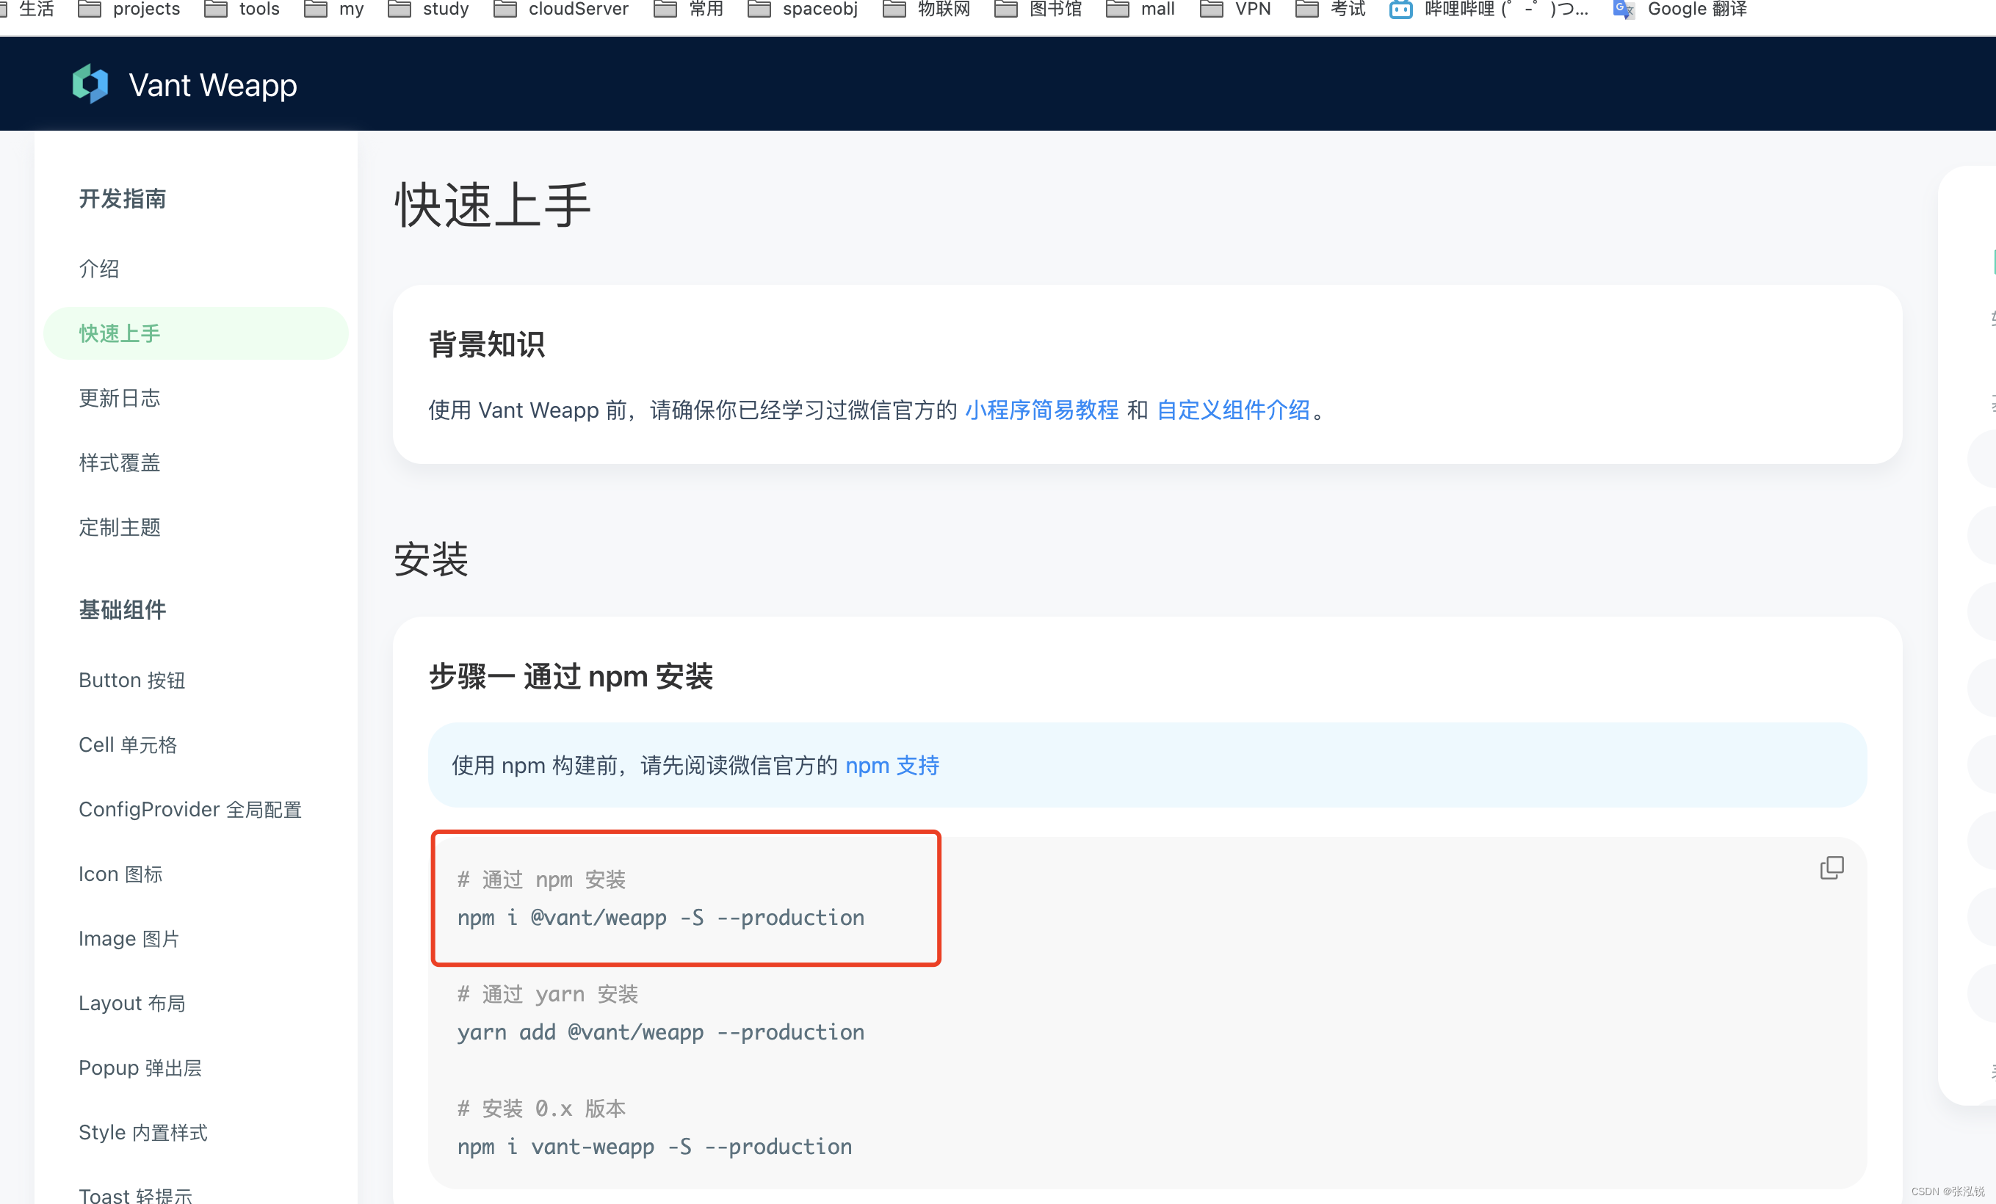This screenshot has width=1996, height=1204.
Task: Select 介绍 in the sidebar menu
Action: click(99, 268)
